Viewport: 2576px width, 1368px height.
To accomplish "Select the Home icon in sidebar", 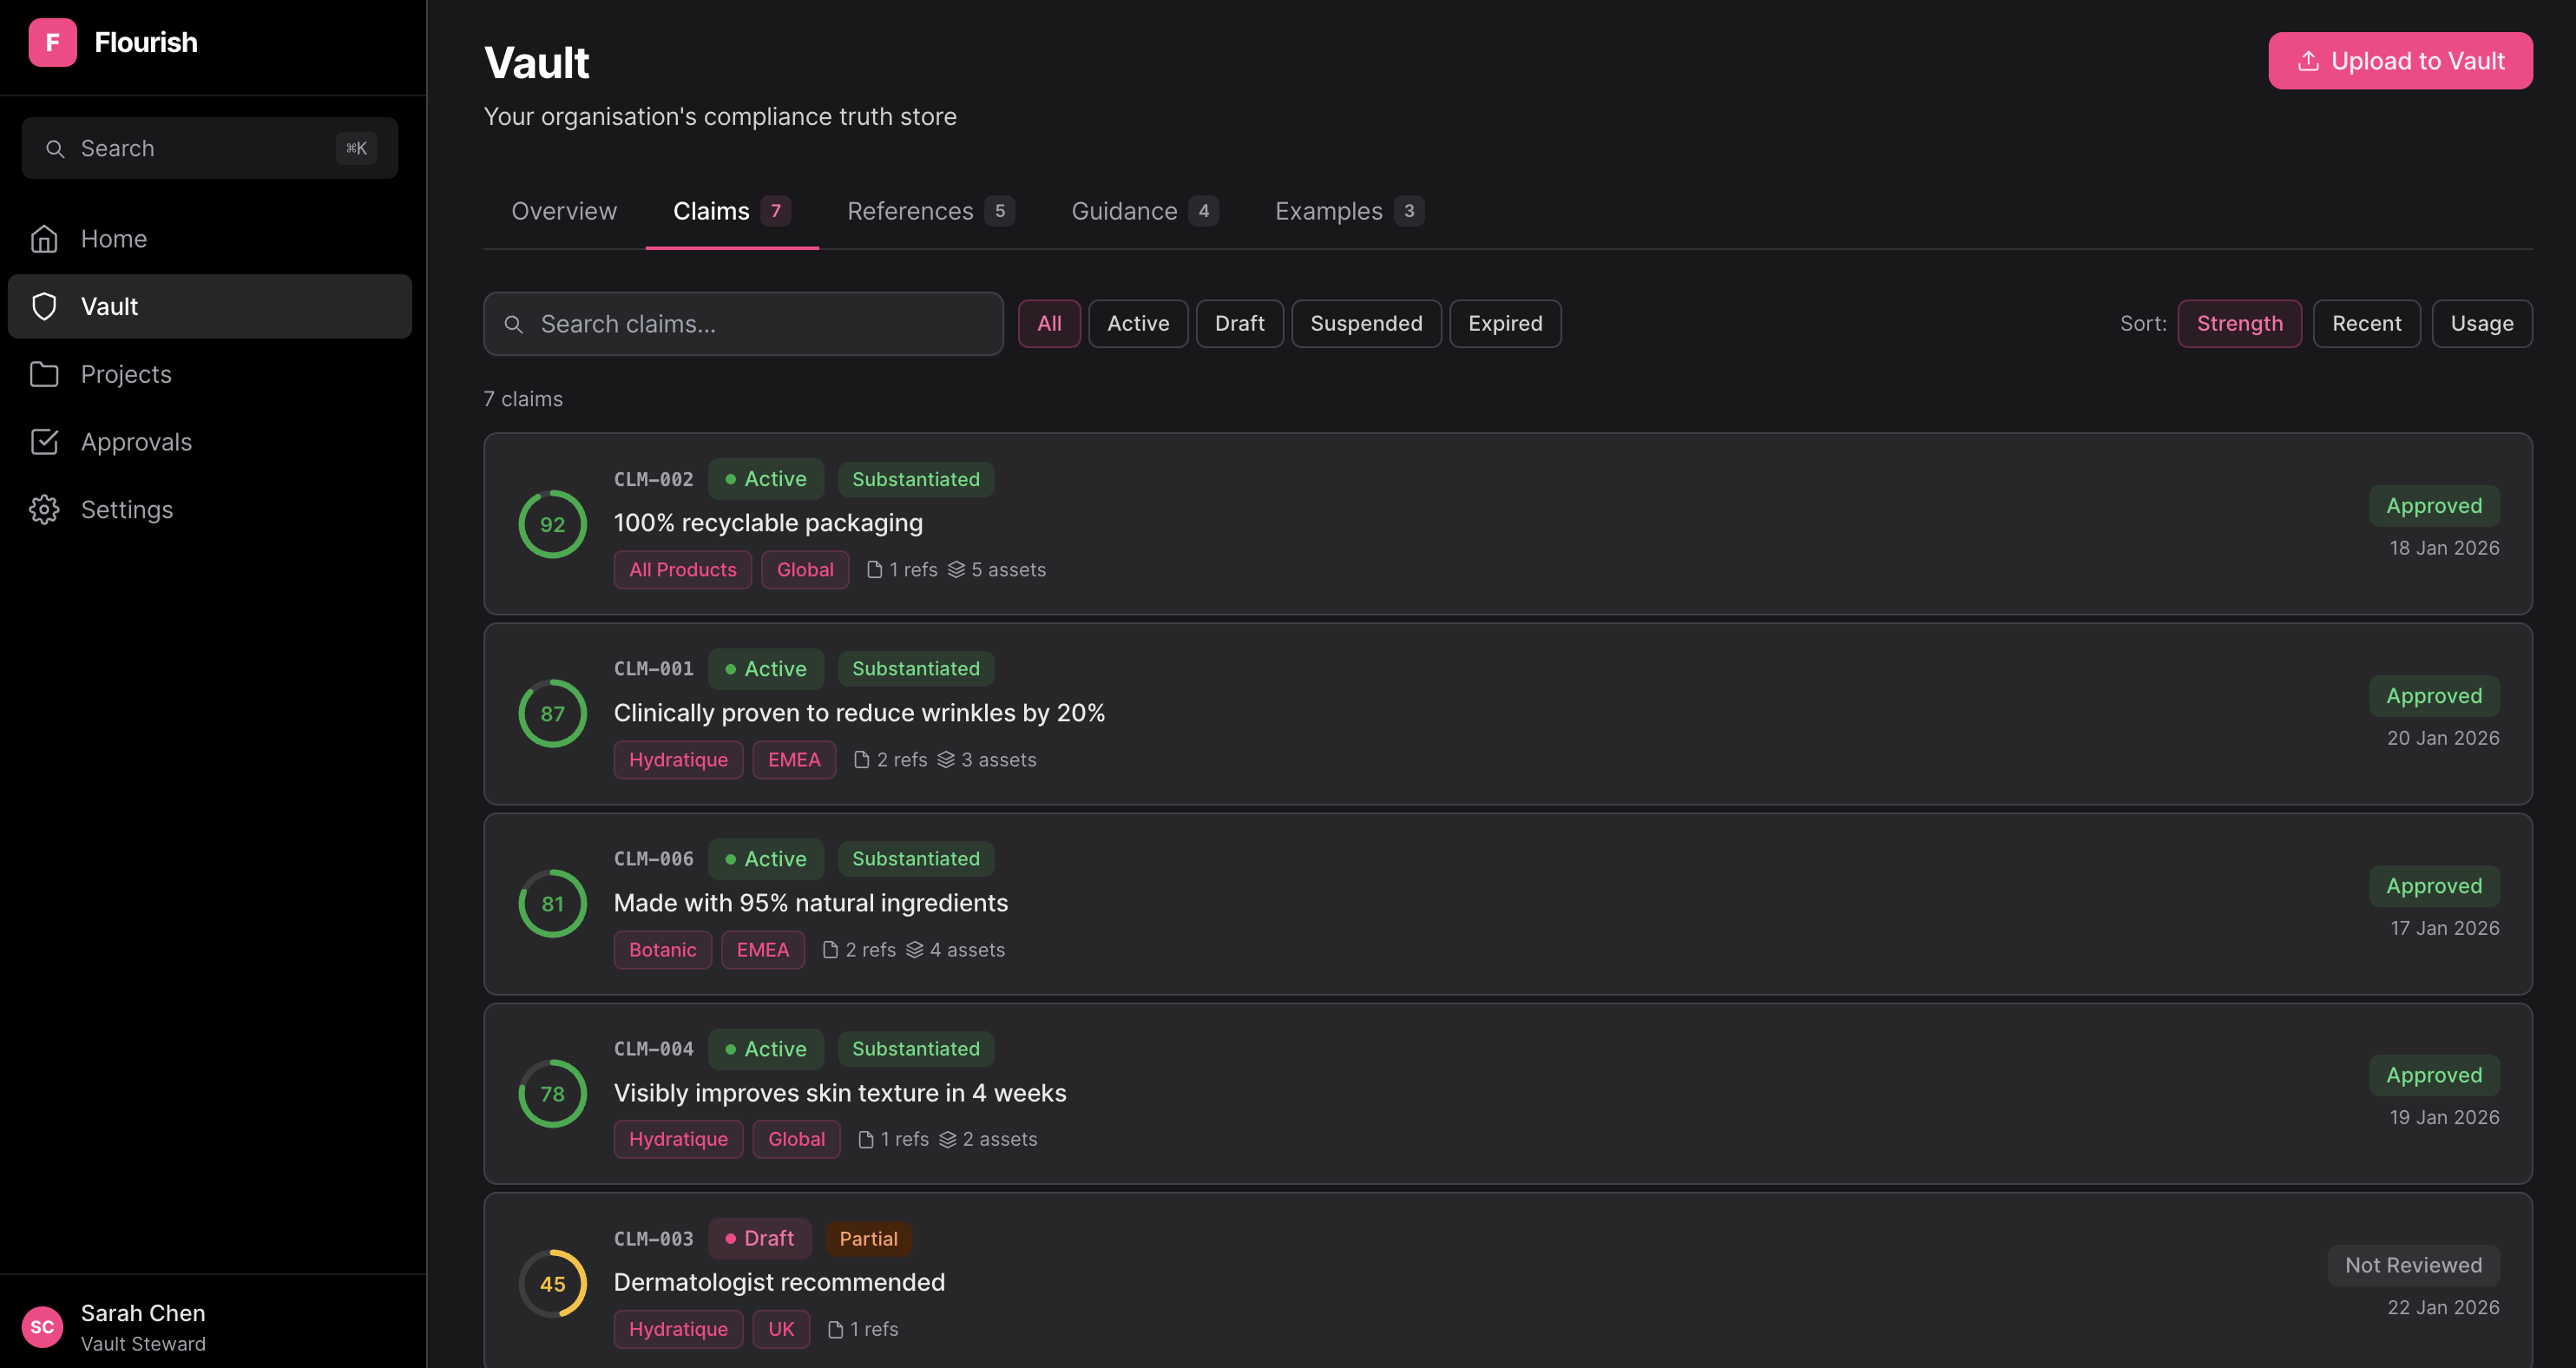I will 44,238.
